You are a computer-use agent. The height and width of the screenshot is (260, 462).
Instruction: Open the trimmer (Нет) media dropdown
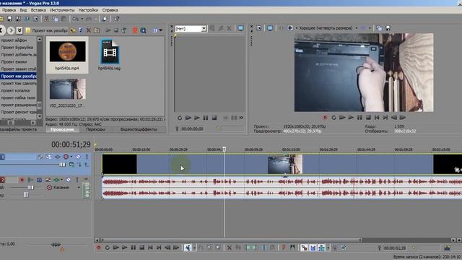[x=204, y=29]
